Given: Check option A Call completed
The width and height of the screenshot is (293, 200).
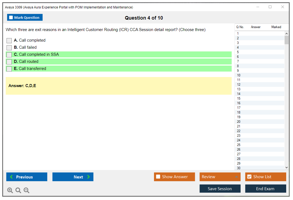Looking at the screenshot, I should 9,41.
